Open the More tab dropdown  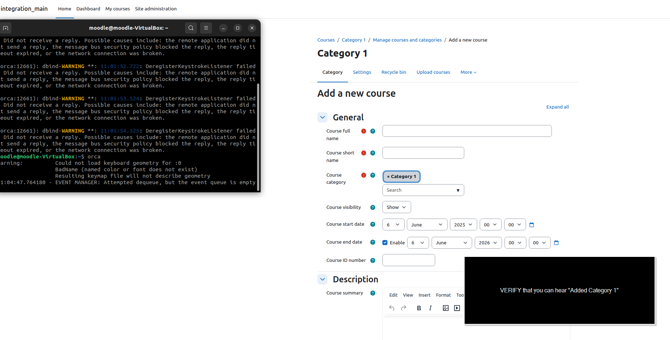pos(469,72)
